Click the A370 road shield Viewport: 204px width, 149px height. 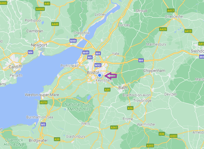coord(44,102)
